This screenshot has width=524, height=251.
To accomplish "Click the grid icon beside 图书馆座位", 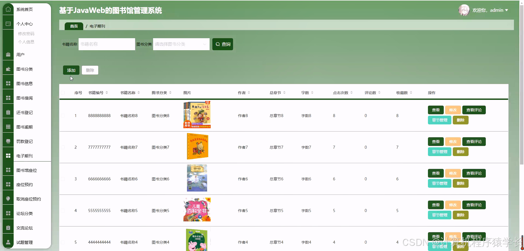I will click(x=8, y=170).
